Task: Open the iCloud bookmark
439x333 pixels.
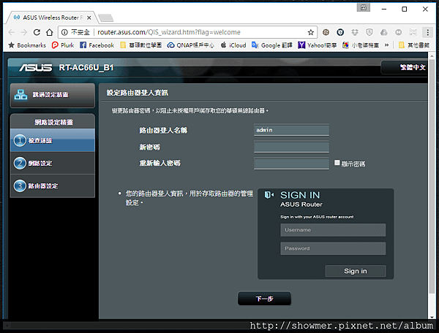Action: [233, 45]
